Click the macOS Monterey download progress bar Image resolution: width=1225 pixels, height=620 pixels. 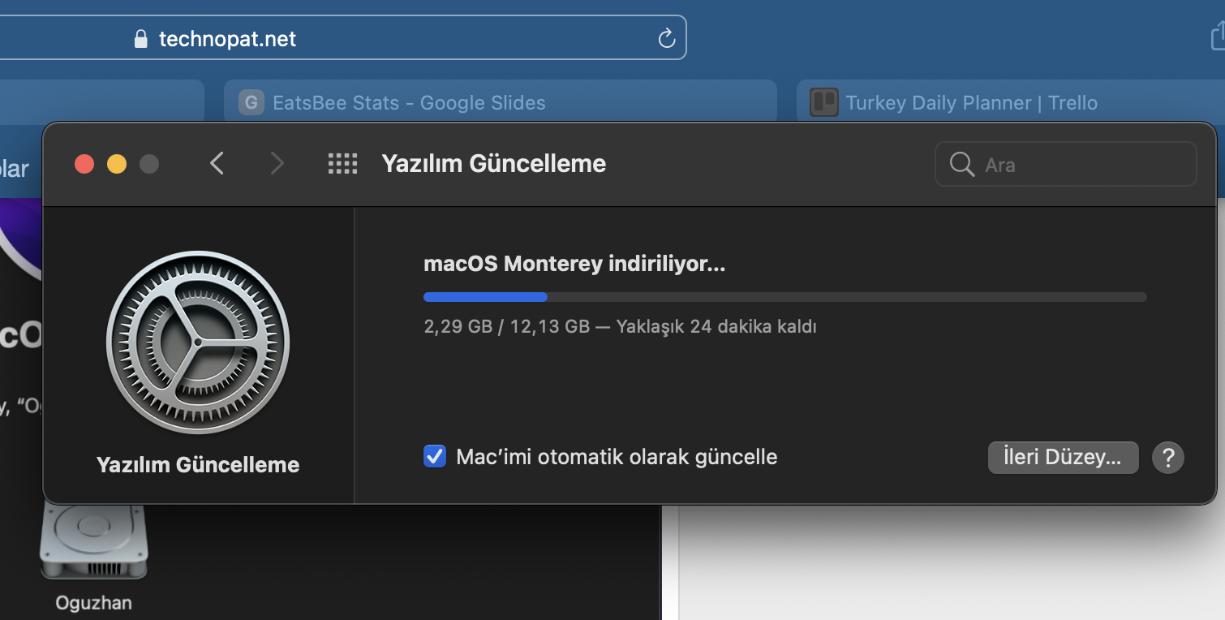tap(785, 297)
